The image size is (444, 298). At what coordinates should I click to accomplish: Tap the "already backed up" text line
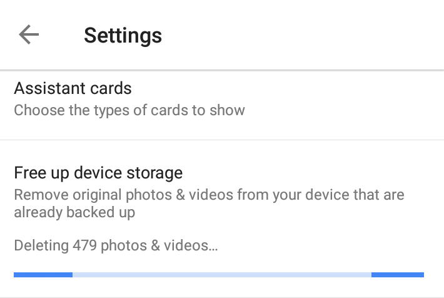74,212
